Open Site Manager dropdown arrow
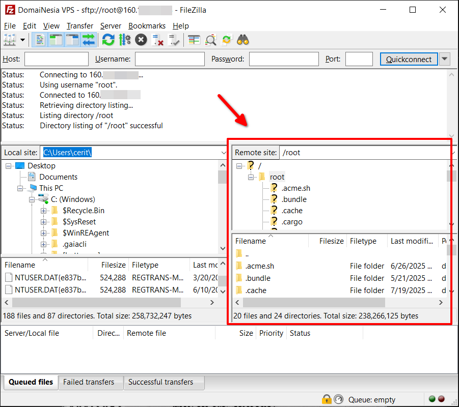This screenshot has width=459, height=407. (x=22, y=40)
